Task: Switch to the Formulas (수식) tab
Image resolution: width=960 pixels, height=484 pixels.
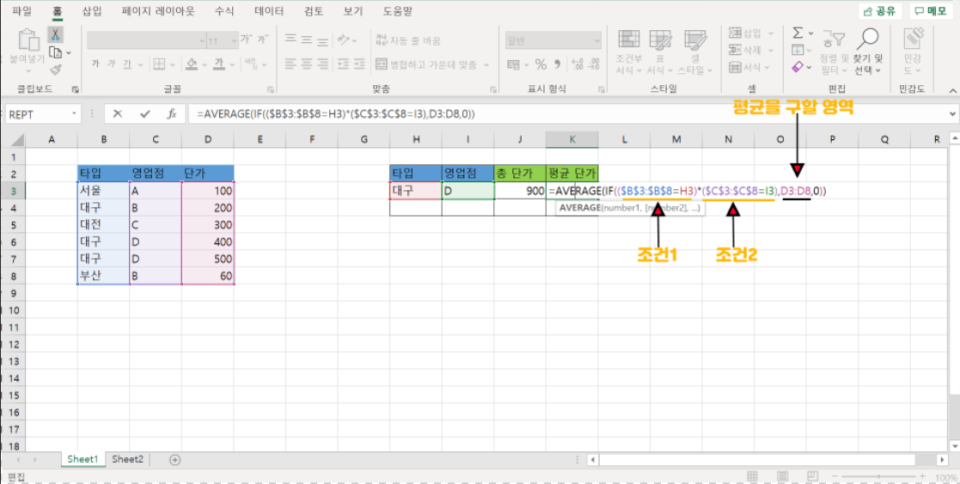Action: 224,10
